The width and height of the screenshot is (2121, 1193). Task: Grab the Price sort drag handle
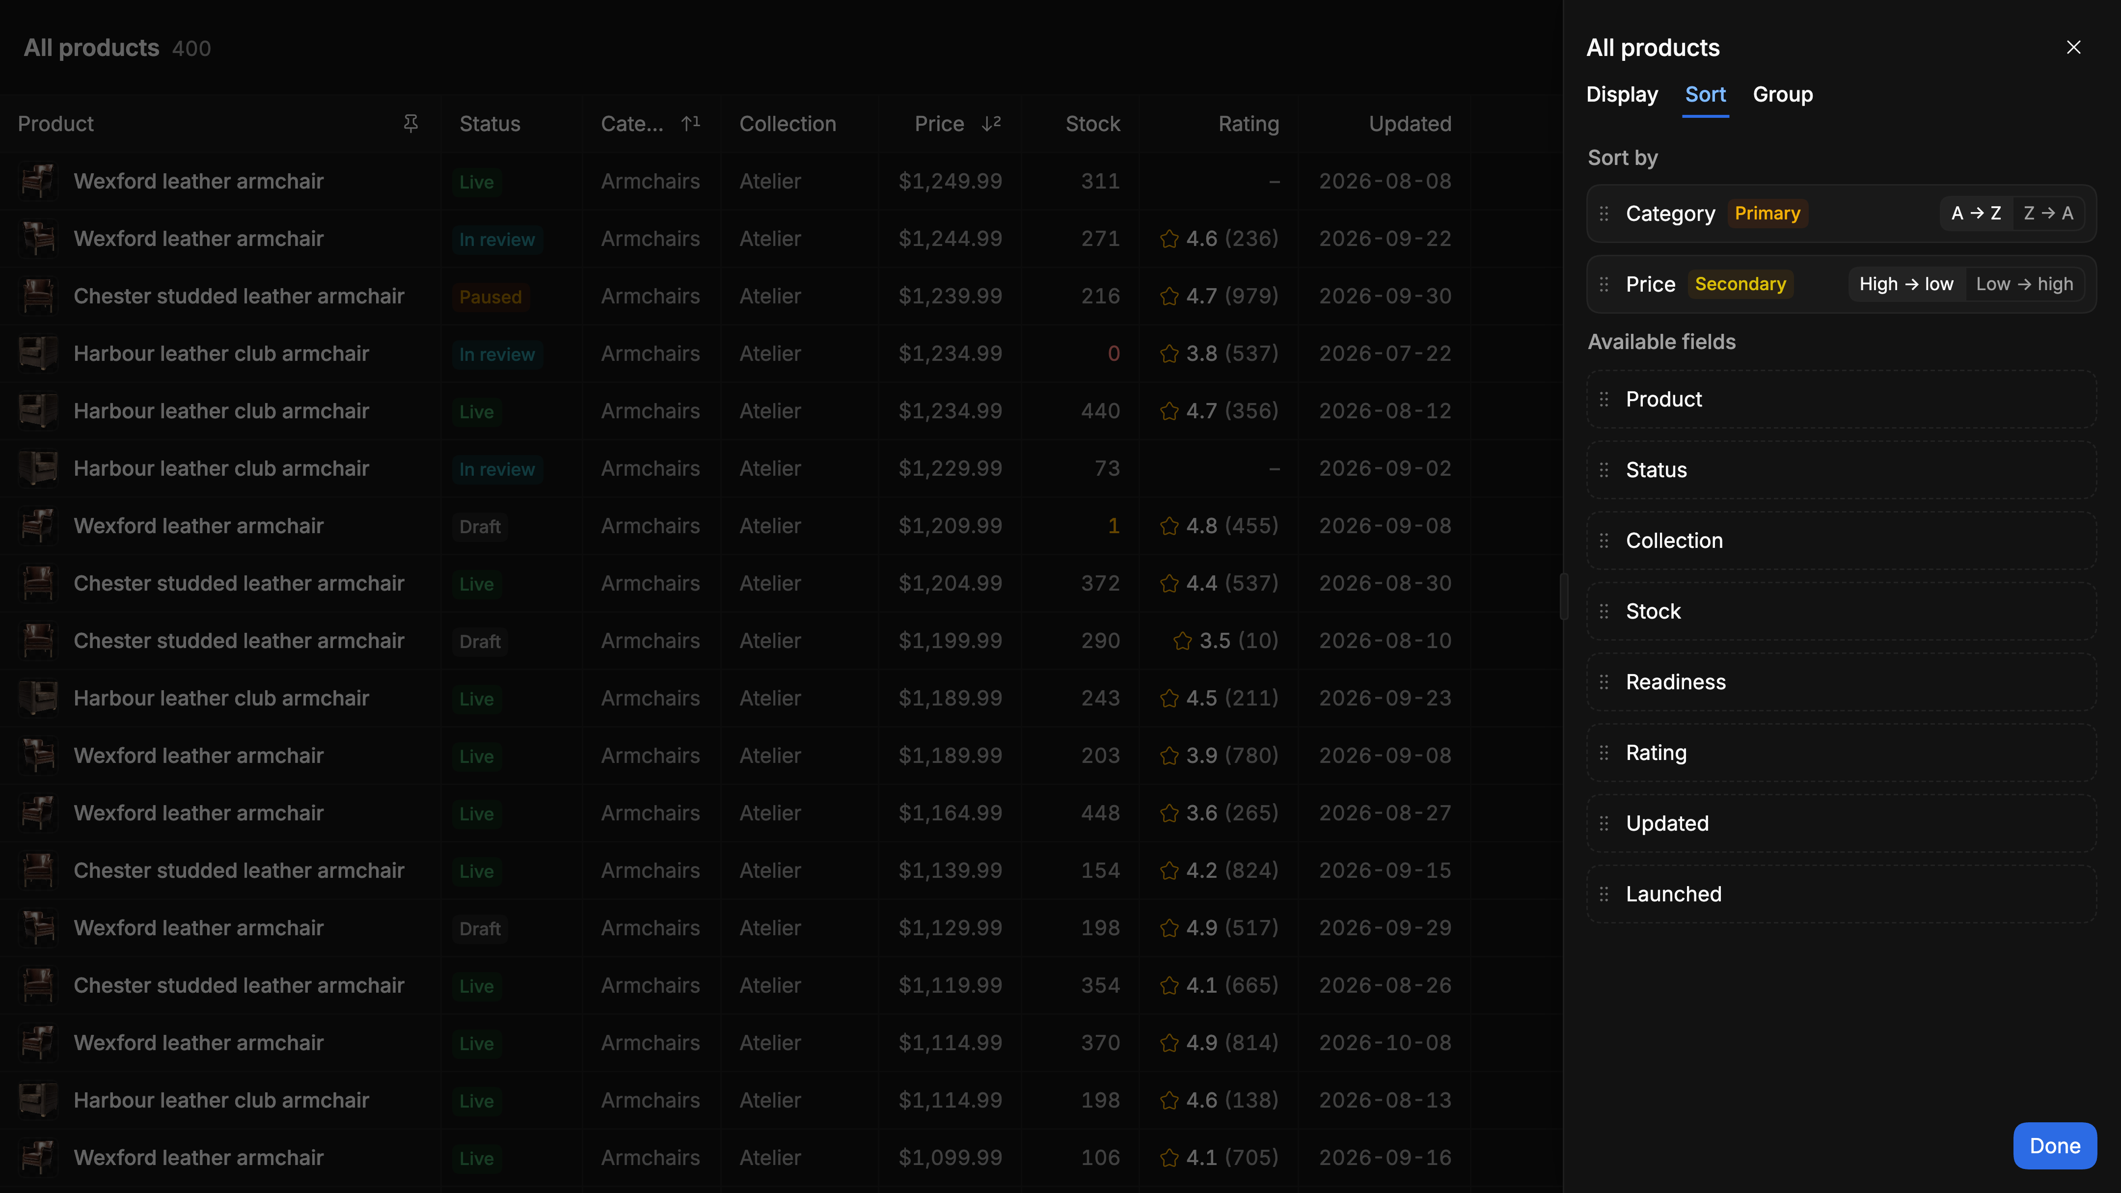tap(1604, 285)
